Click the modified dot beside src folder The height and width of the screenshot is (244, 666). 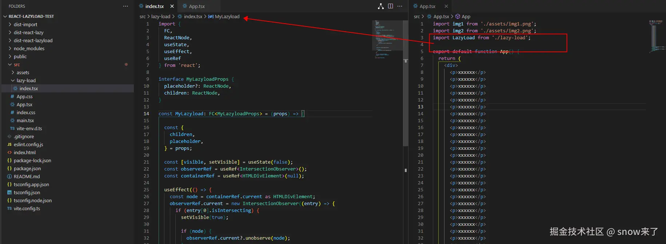tap(126, 64)
